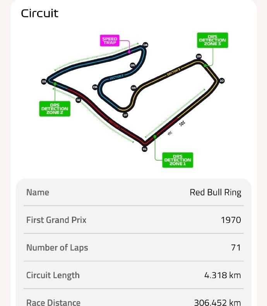Click turn 04 corner marker

point(145,45)
